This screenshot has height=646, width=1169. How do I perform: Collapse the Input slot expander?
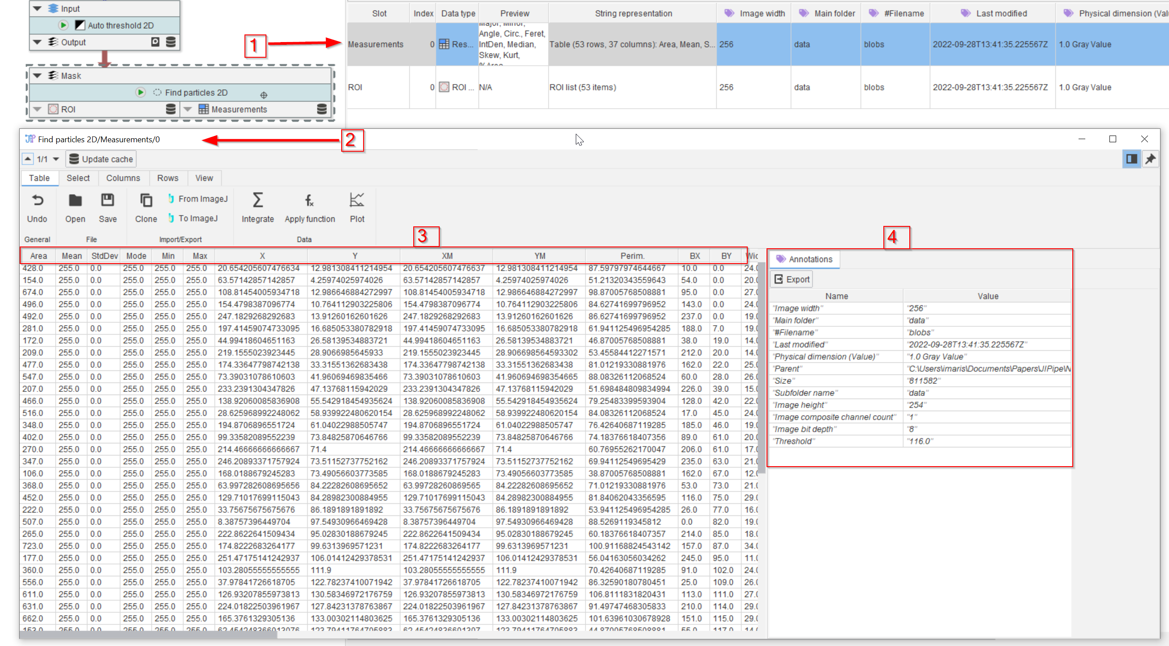click(38, 8)
